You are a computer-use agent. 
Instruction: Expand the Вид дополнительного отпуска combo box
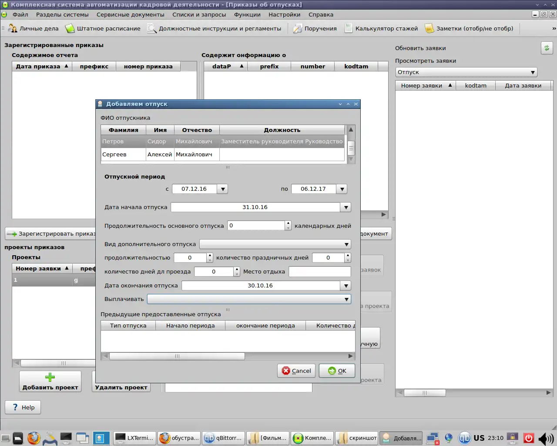275,244
